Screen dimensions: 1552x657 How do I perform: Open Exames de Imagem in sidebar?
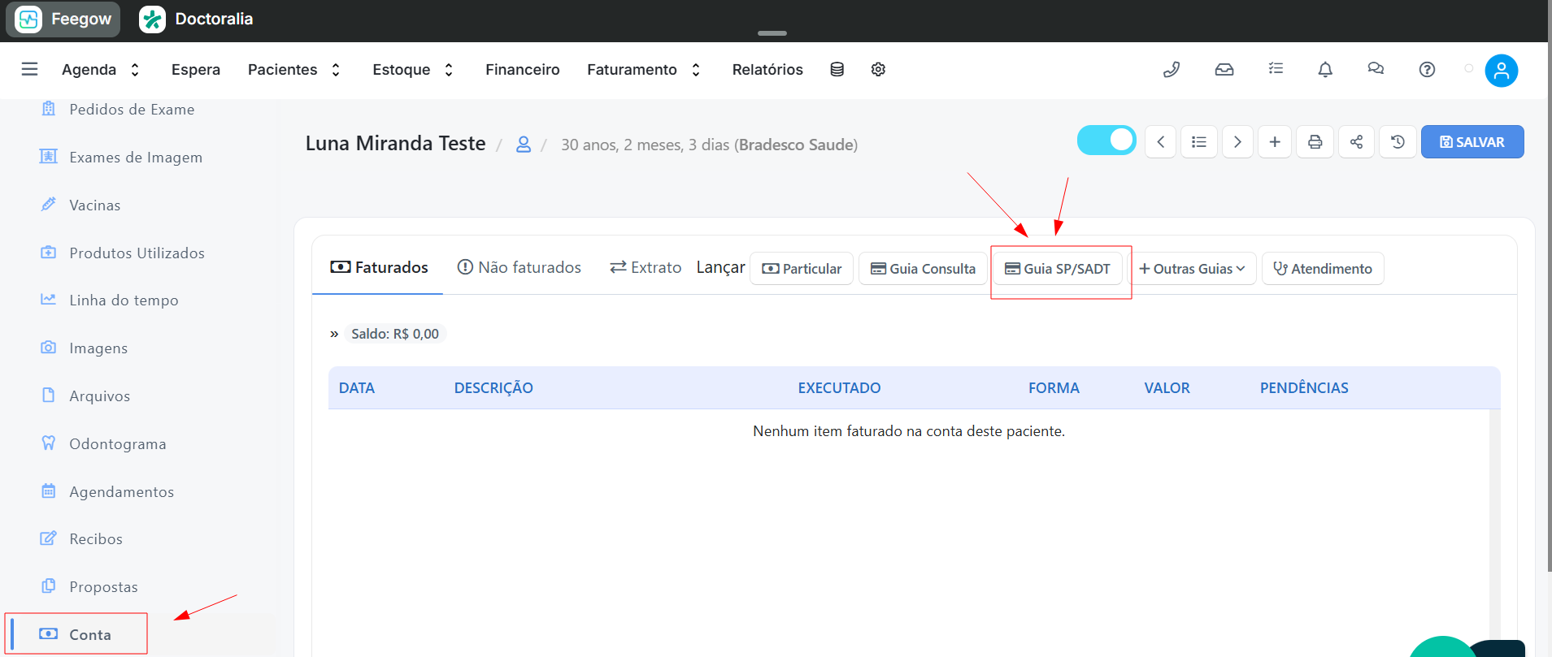tap(136, 158)
